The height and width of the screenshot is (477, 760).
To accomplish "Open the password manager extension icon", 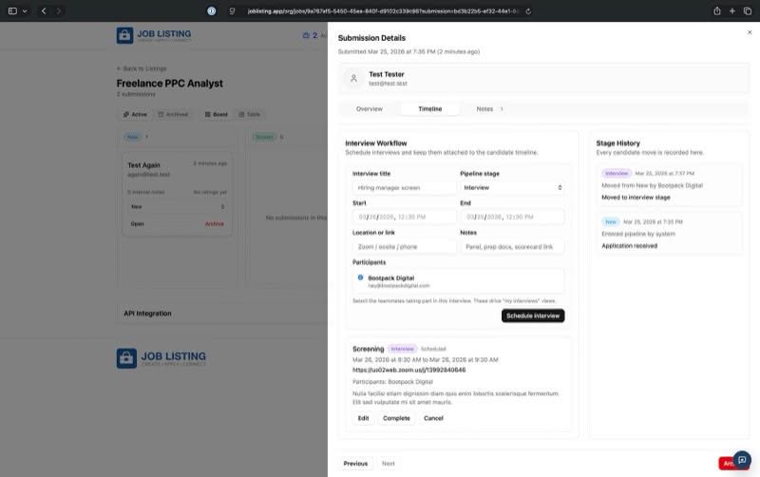I will (211, 10).
